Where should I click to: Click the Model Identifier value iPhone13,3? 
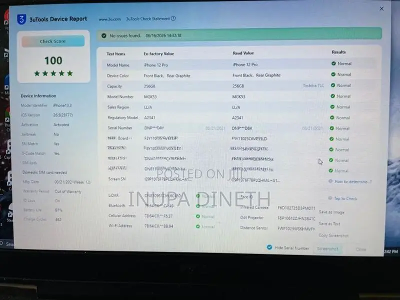(62, 105)
